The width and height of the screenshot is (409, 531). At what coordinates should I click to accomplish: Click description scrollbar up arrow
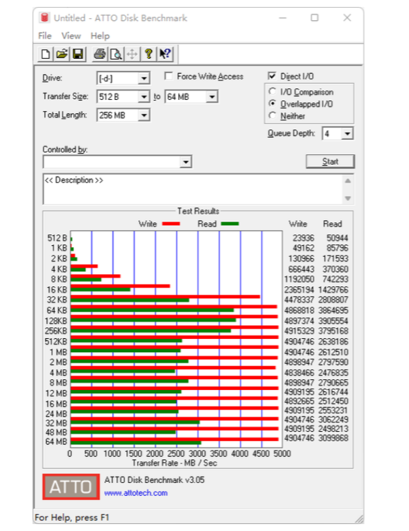pyautogui.click(x=348, y=181)
